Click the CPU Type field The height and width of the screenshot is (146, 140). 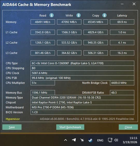pyautogui.click(x=82, y=63)
